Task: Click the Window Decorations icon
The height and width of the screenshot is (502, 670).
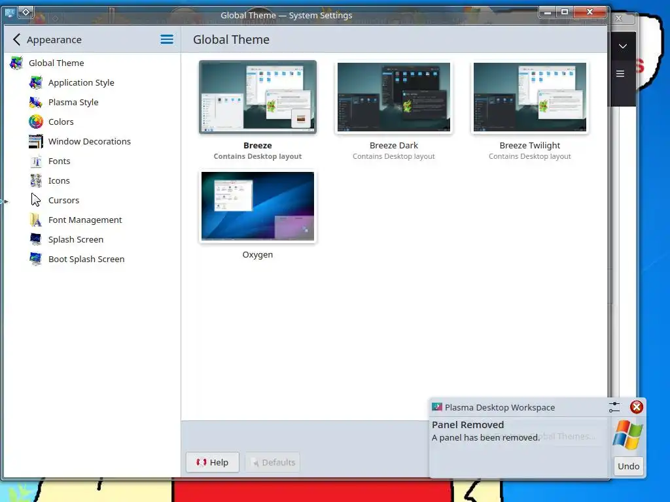Action: 36,141
